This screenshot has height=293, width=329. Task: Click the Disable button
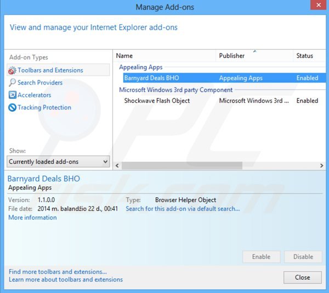click(x=303, y=257)
